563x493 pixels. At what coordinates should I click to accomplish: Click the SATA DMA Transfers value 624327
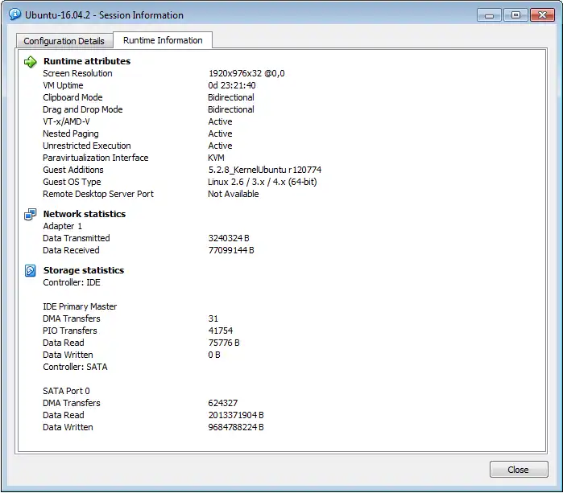pos(222,403)
